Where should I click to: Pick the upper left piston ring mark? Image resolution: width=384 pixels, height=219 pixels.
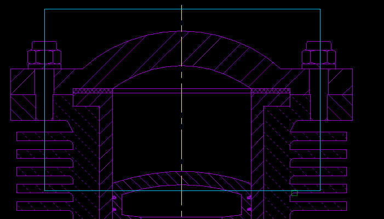click(114, 198)
